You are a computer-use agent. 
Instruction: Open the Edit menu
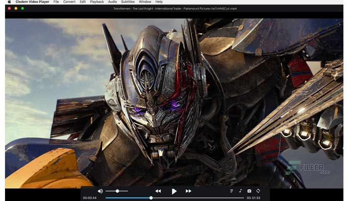(83, 2)
